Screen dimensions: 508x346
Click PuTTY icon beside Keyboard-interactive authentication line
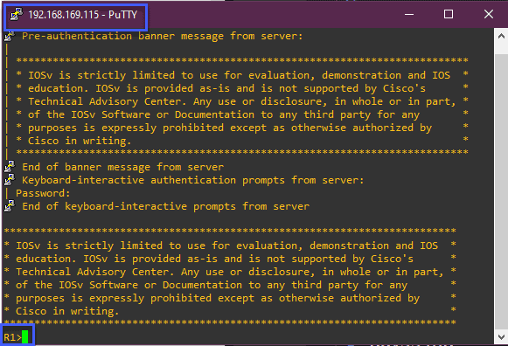coord(10,180)
